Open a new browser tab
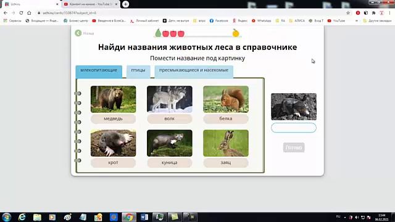 (x=125, y=4)
